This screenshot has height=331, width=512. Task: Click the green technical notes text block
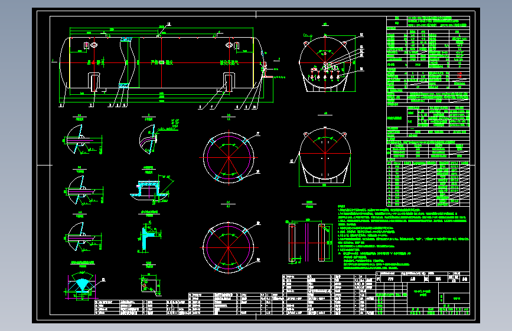403,238
